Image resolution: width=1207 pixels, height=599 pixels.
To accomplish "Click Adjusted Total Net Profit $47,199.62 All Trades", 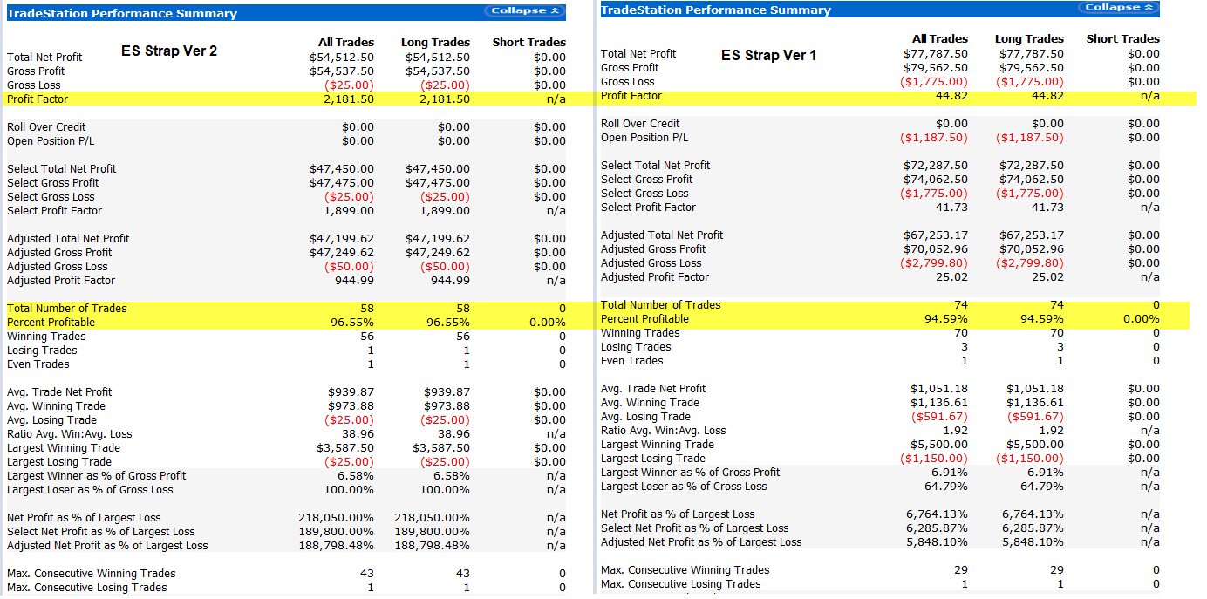I will click(342, 238).
